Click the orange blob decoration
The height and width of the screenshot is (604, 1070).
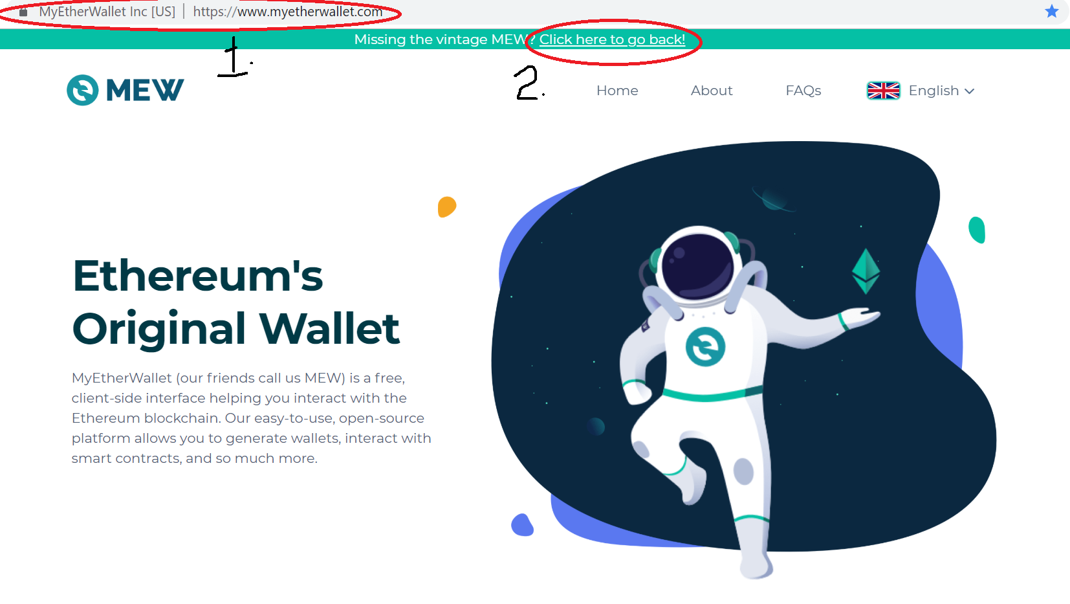point(447,207)
